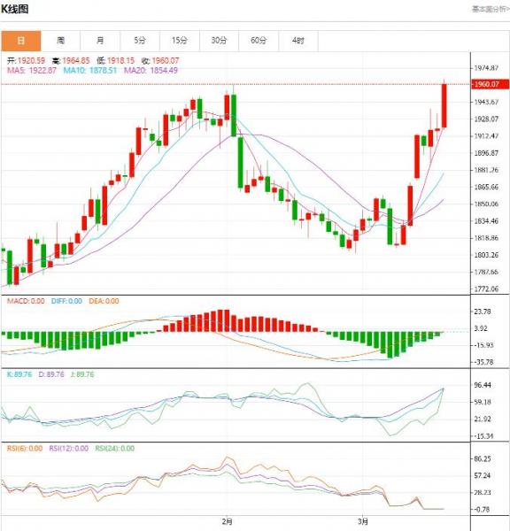Open the 30分 timeframe tab
The height and width of the screenshot is (531, 510).
(x=219, y=41)
